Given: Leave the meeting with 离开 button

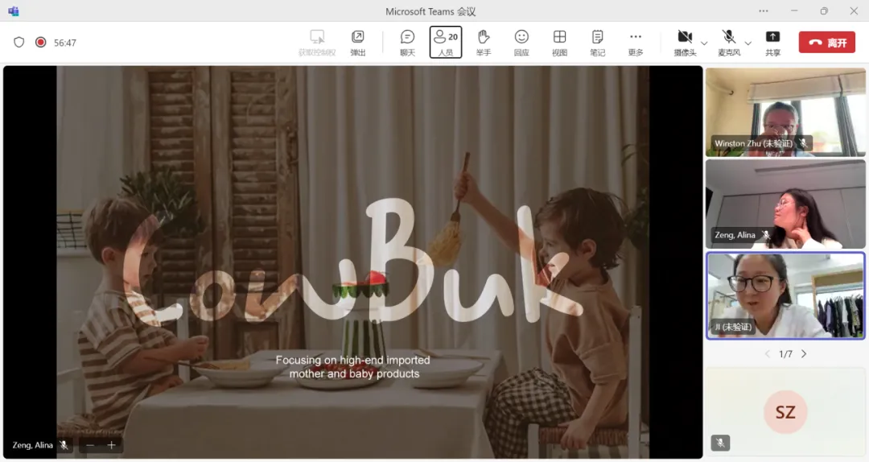Looking at the screenshot, I should pos(827,43).
